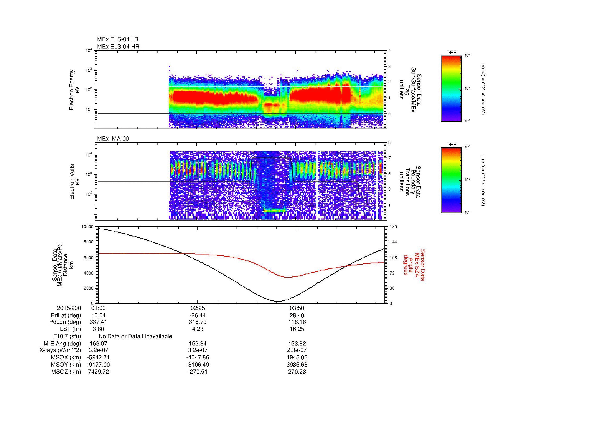610x431 pixels.
Task: Click the PdLat value '-26.44'
Action: [198, 315]
